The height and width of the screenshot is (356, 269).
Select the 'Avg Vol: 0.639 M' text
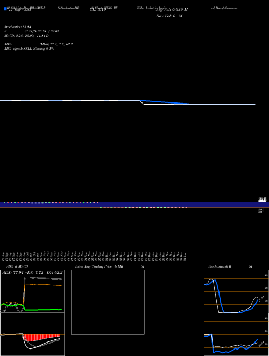[172, 10]
